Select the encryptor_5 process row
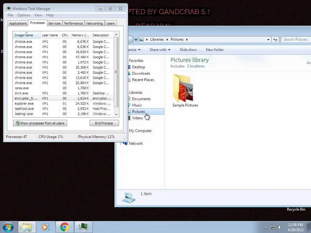The width and height of the screenshot is (311, 233). coord(63,98)
